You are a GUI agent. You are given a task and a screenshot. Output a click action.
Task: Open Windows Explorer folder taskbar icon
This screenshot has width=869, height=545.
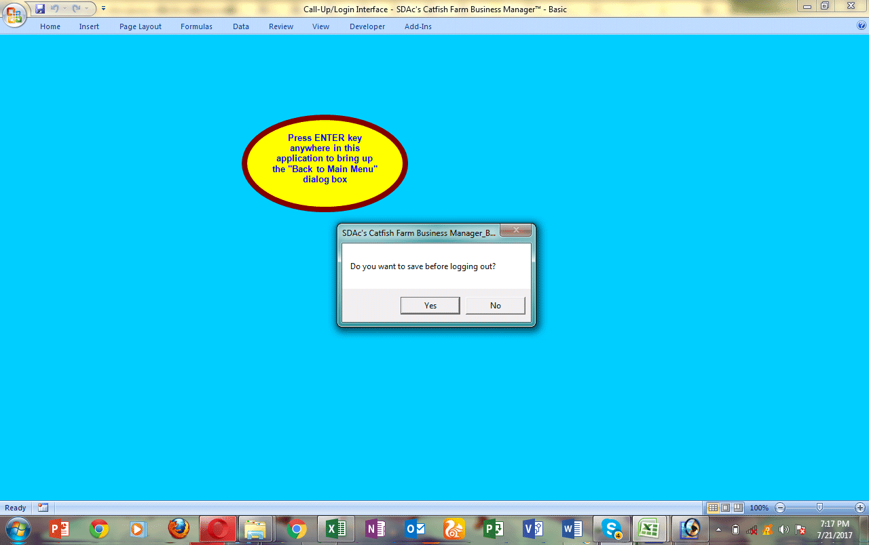click(x=256, y=529)
